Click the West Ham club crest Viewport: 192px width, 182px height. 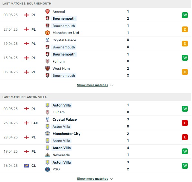click(x=47, y=68)
